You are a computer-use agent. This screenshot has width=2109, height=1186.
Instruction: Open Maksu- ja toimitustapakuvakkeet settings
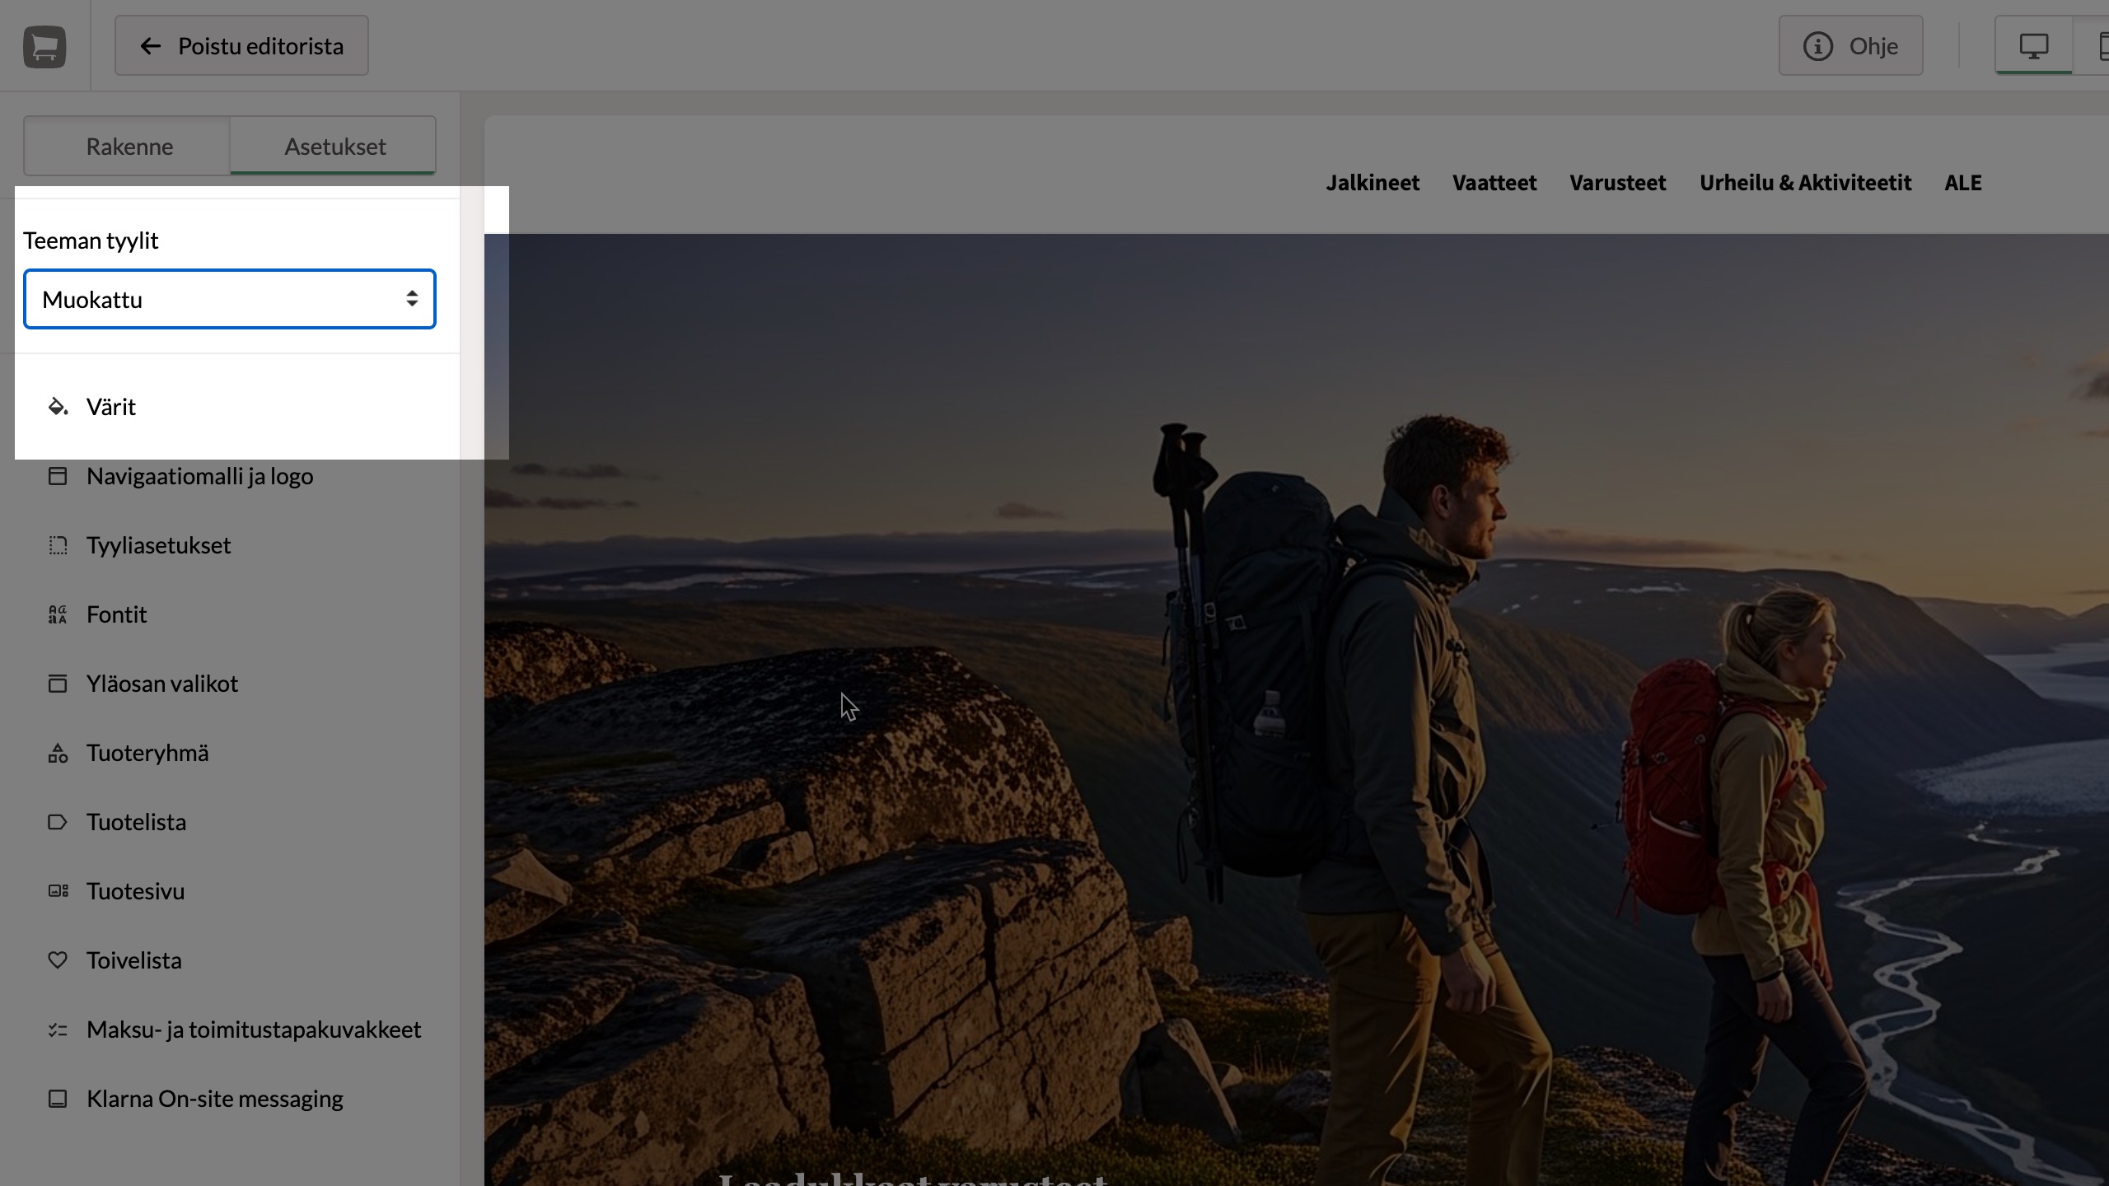click(x=253, y=1030)
